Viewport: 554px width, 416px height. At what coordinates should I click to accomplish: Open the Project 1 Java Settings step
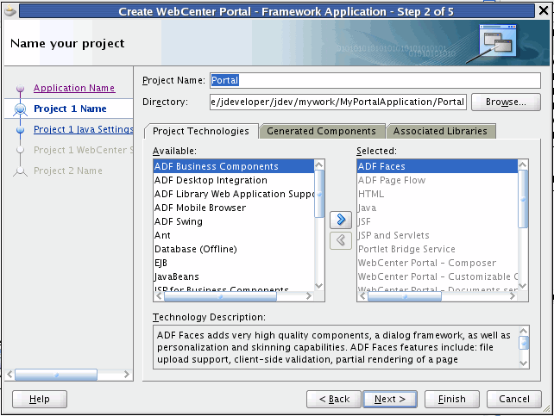[84, 129]
